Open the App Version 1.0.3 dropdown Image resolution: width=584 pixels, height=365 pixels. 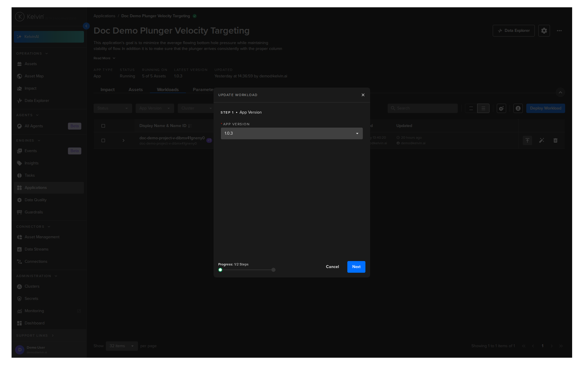[291, 133]
